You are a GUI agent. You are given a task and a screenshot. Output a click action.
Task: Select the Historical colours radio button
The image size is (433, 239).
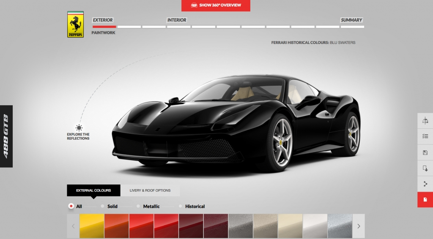click(x=180, y=206)
